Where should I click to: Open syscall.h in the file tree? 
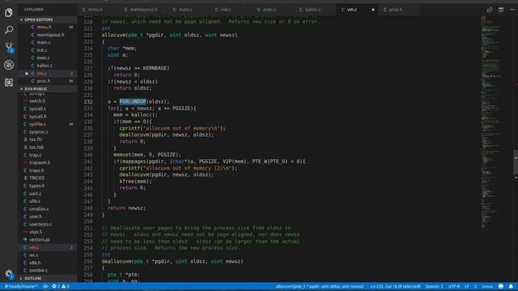pyautogui.click(x=48, y=116)
